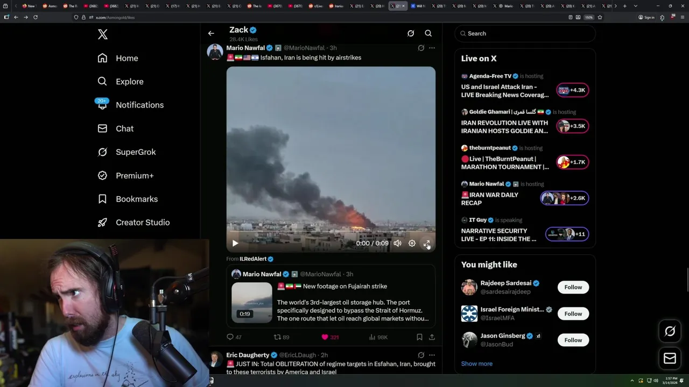Screen dimensions: 689x387
Task: Open Eric Daugherty's profile name
Action: (248, 355)
